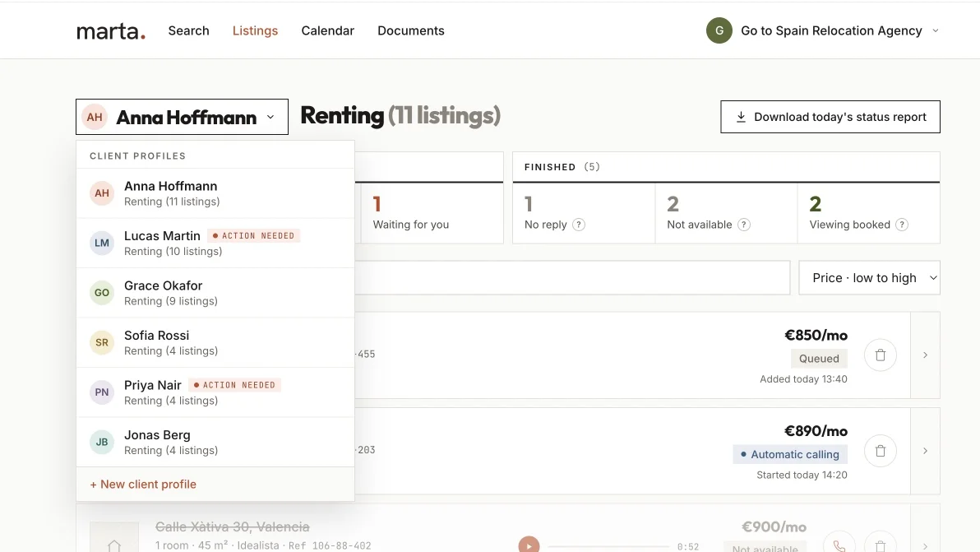This screenshot has width=980, height=552.
Task: Expand the €890/mo listing with chevron
Action: (x=926, y=451)
